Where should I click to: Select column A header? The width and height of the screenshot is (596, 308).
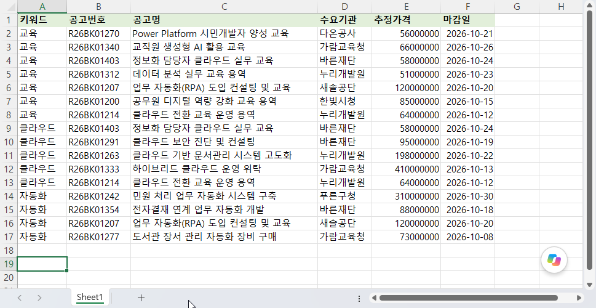point(42,6)
